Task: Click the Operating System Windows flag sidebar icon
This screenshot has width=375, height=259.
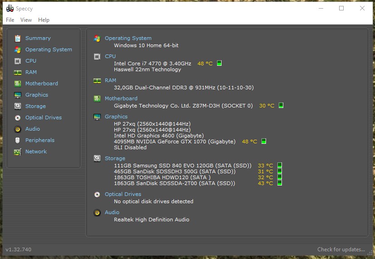Action: pos(17,50)
